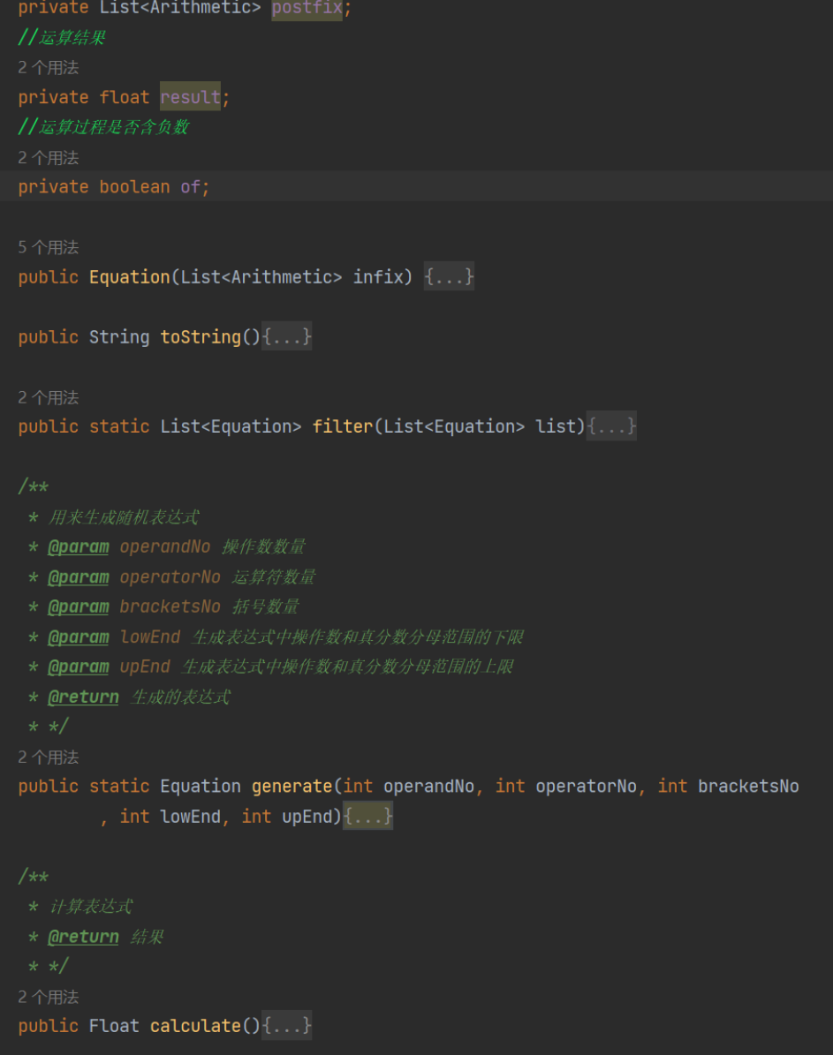Viewport: 833px width, 1055px height.
Task: Click the filter method name
Action: click(342, 427)
